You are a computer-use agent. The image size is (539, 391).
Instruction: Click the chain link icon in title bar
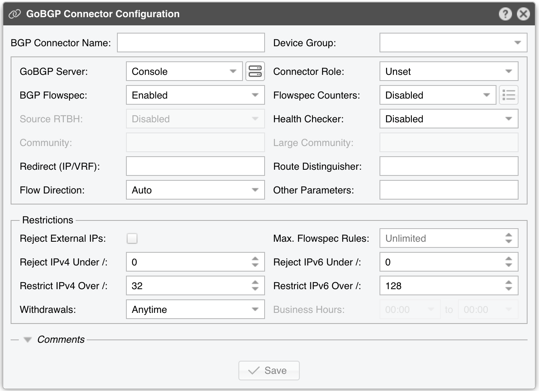click(x=15, y=14)
